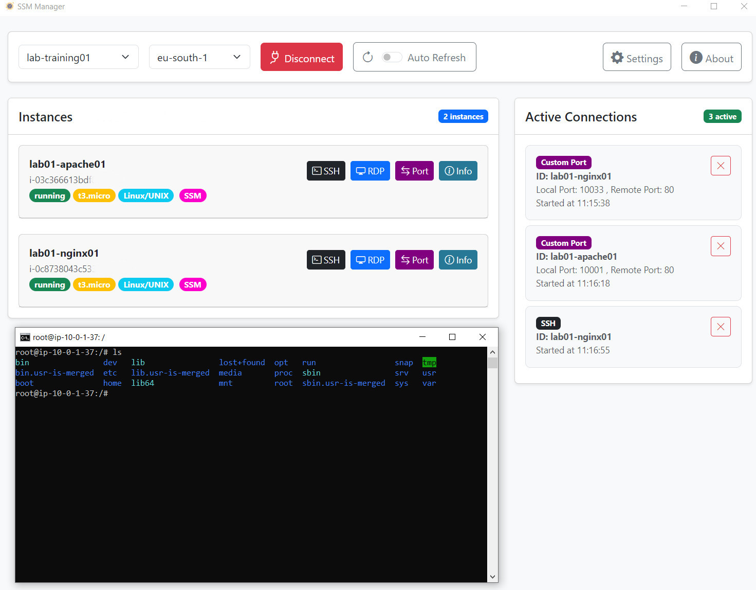The height and width of the screenshot is (590, 756).
Task: Click the refresh circular arrow icon
Action: point(367,57)
